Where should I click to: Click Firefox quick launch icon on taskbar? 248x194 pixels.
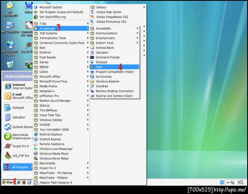click(24, 182)
